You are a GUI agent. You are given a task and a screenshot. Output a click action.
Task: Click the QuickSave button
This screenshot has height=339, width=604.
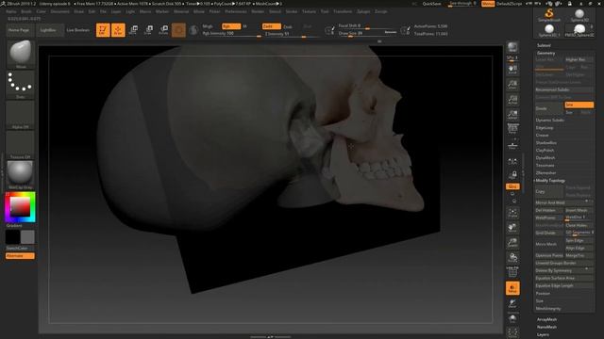click(432, 4)
